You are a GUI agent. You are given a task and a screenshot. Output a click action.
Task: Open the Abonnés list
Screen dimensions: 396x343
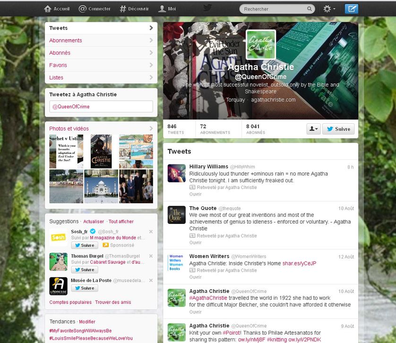tap(101, 53)
